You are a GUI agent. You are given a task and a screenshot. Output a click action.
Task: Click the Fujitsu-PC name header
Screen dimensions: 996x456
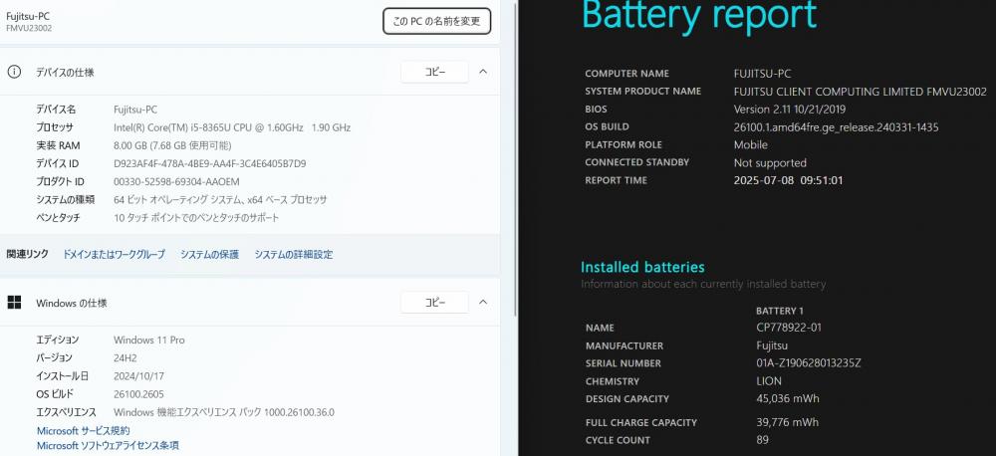28,17
